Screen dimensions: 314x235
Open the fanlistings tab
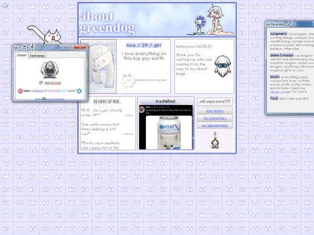pos(37,56)
